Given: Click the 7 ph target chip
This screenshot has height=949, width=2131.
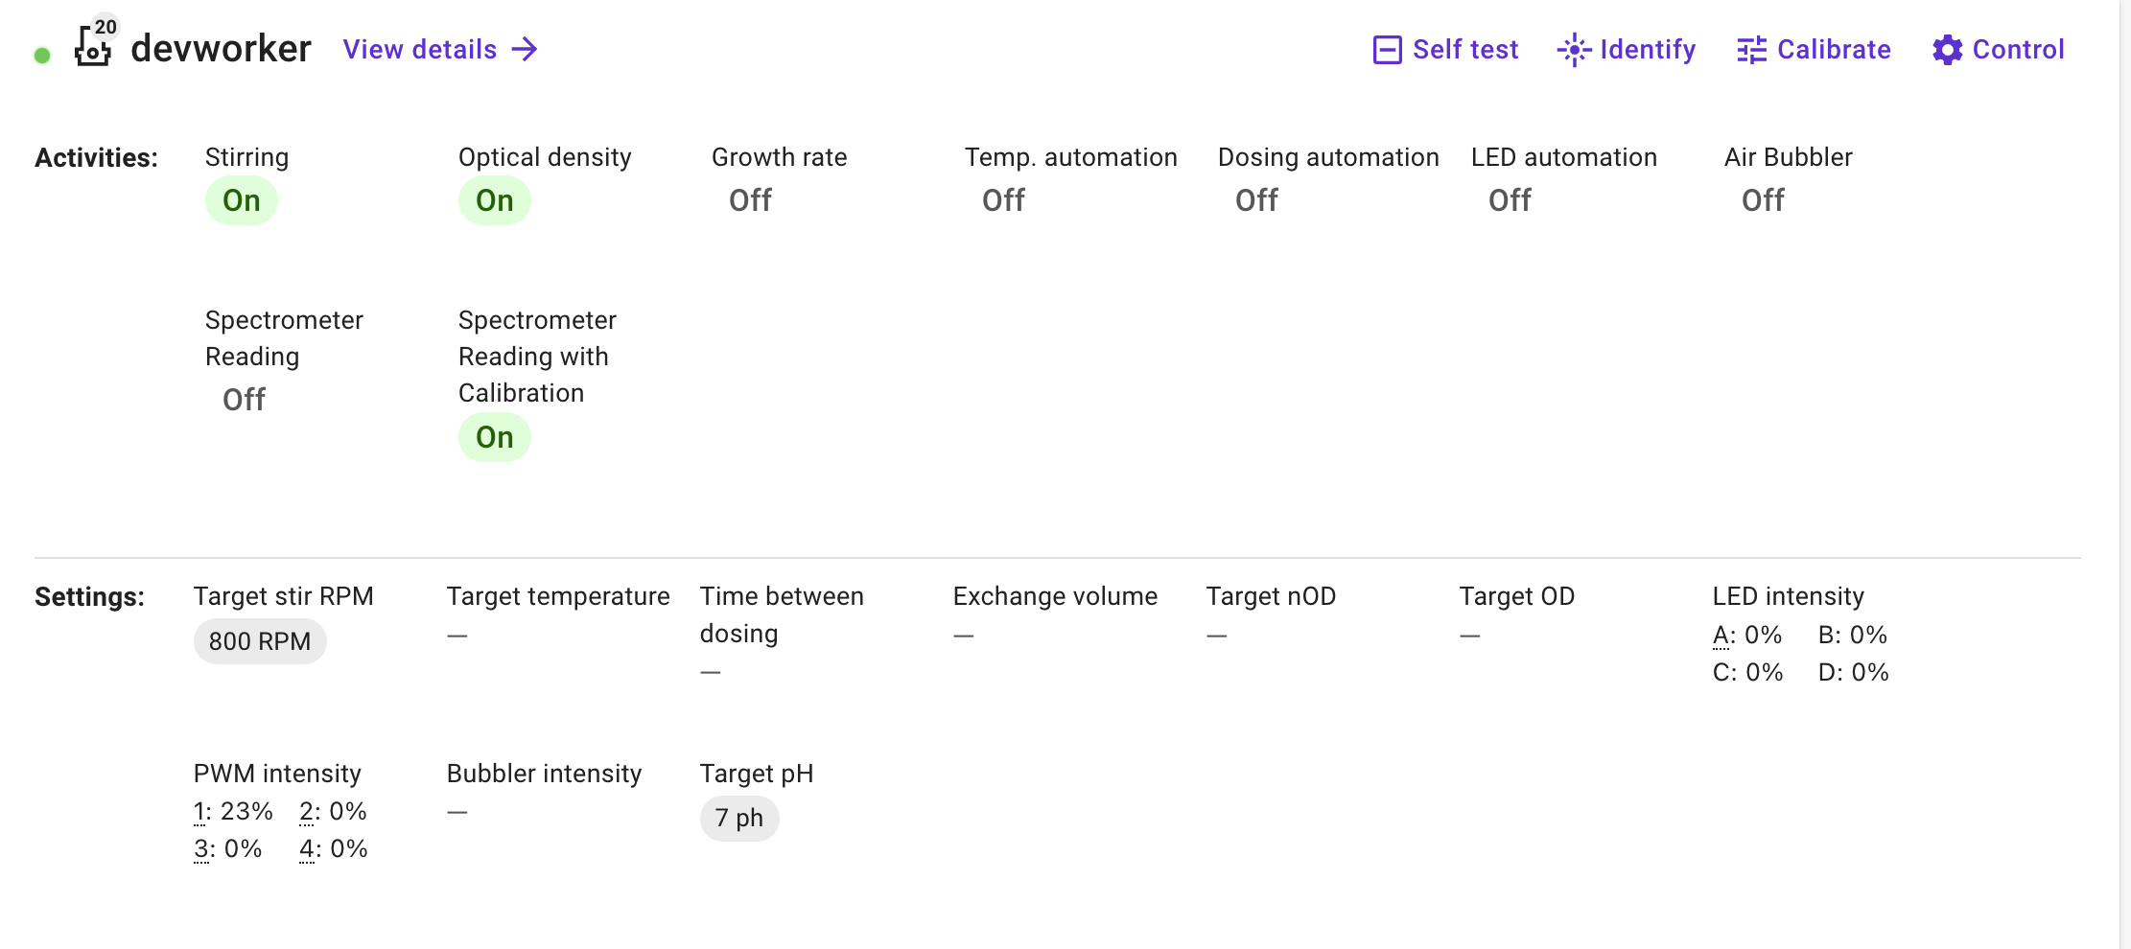Looking at the screenshot, I should coord(739,819).
